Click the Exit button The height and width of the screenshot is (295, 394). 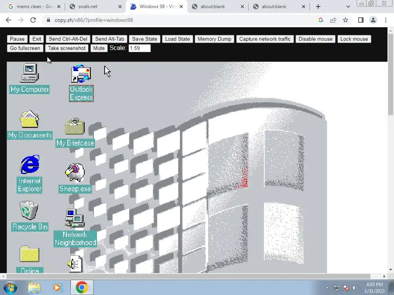(37, 39)
